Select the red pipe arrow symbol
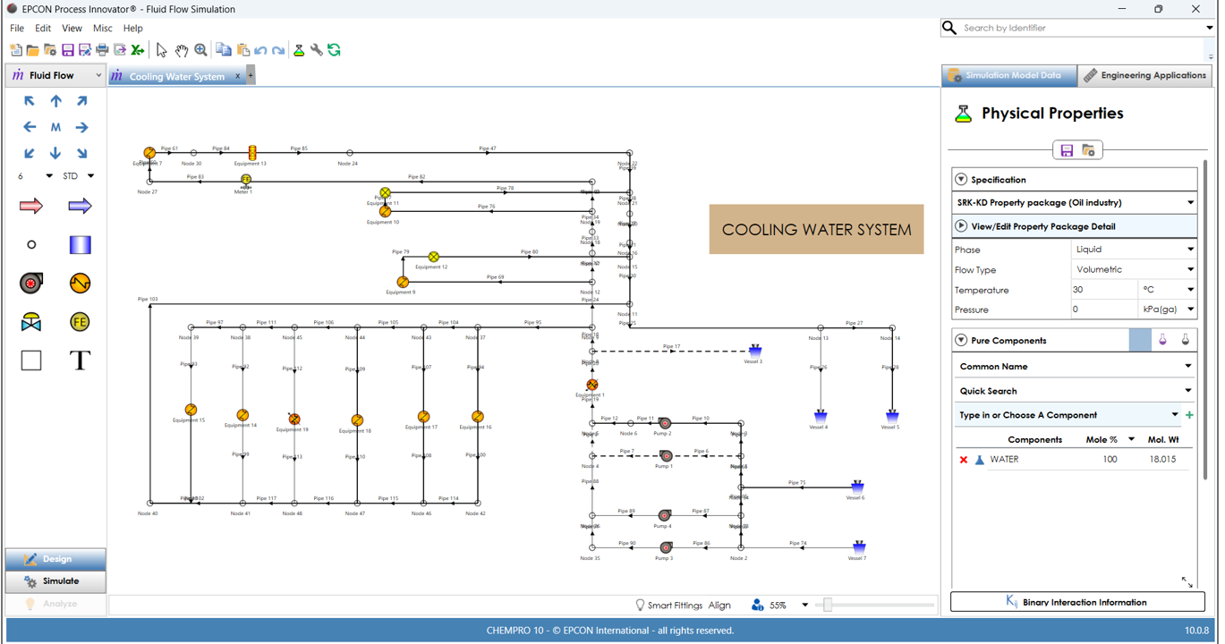This screenshot has width=1225, height=644. [31, 206]
